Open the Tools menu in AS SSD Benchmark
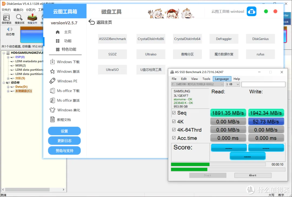This screenshot has width=292, height=197. [206, 79]
